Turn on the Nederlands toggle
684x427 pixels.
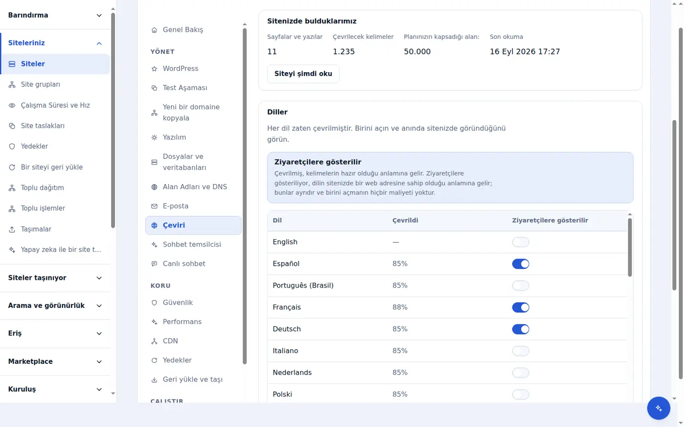point(521,373)
